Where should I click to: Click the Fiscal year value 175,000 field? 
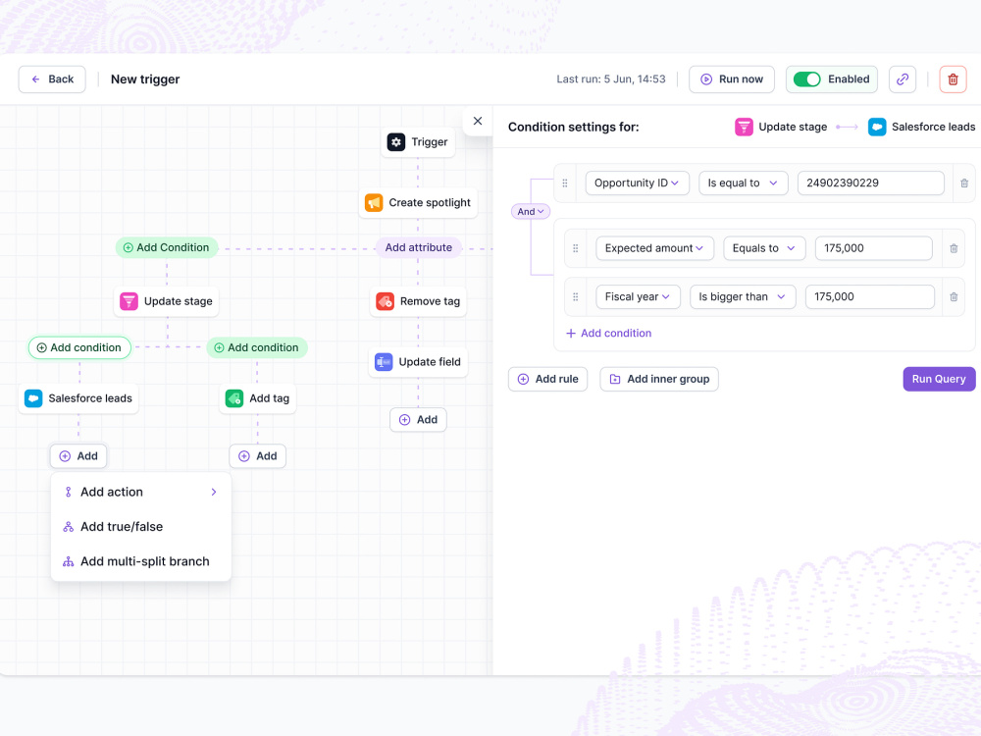[x=869, y=297]
